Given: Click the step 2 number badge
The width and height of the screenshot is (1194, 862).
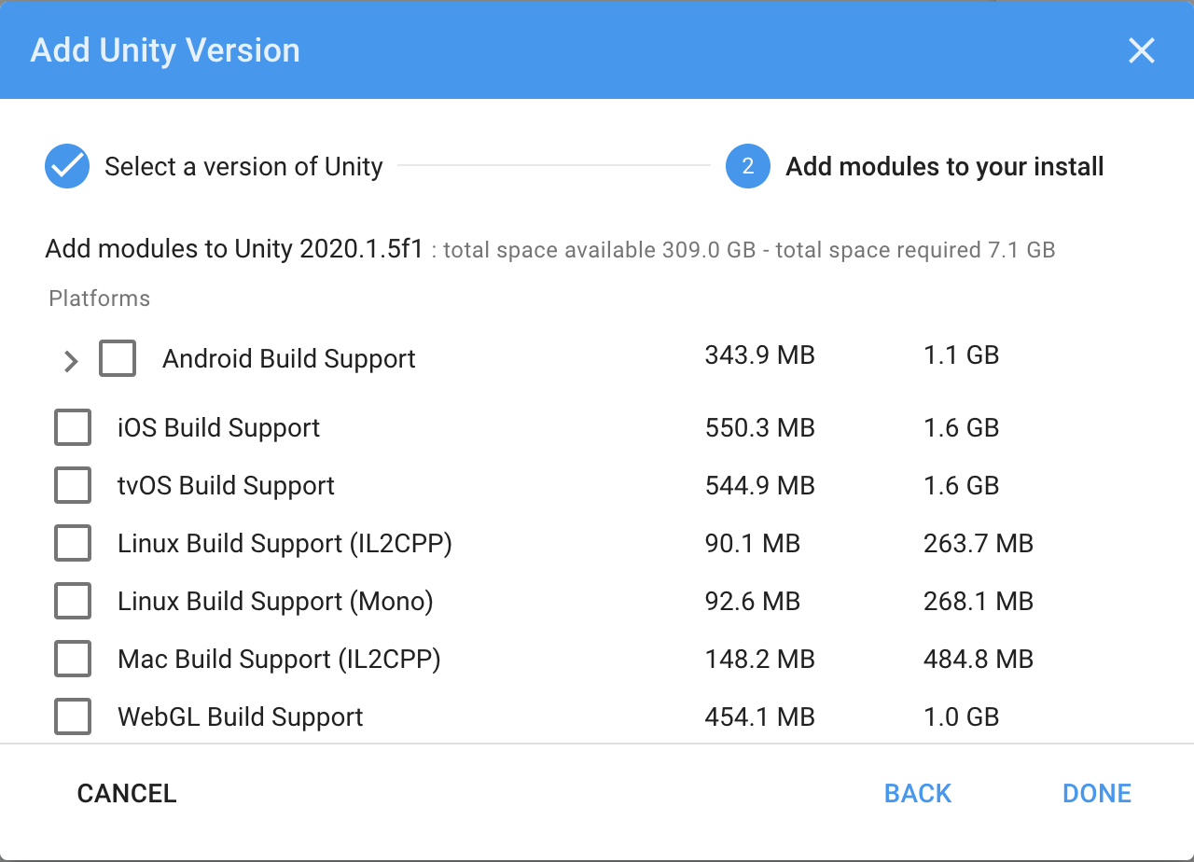Looking at the screenshot, I should [x=747, y=167].
